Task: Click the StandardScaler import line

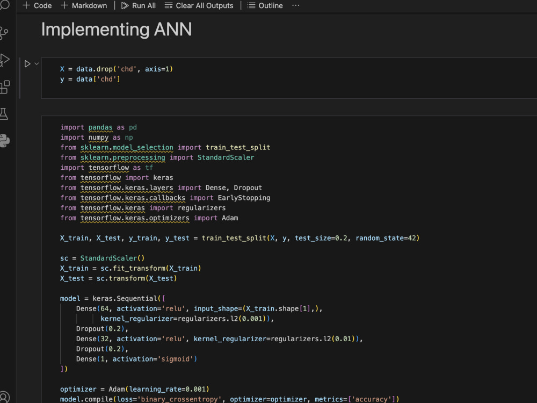Action: click(x=157, y=157)
